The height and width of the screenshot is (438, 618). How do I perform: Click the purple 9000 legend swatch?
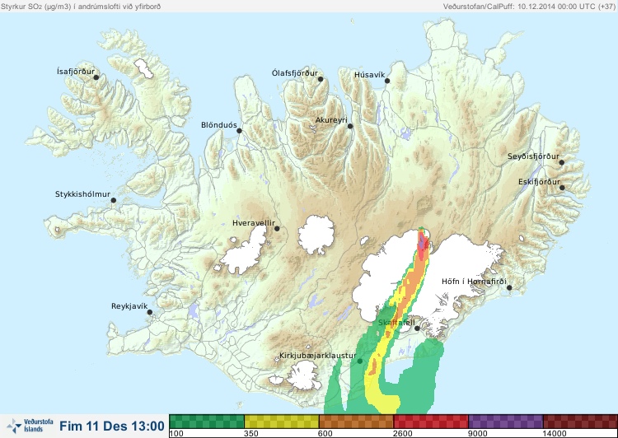(506, 422)
